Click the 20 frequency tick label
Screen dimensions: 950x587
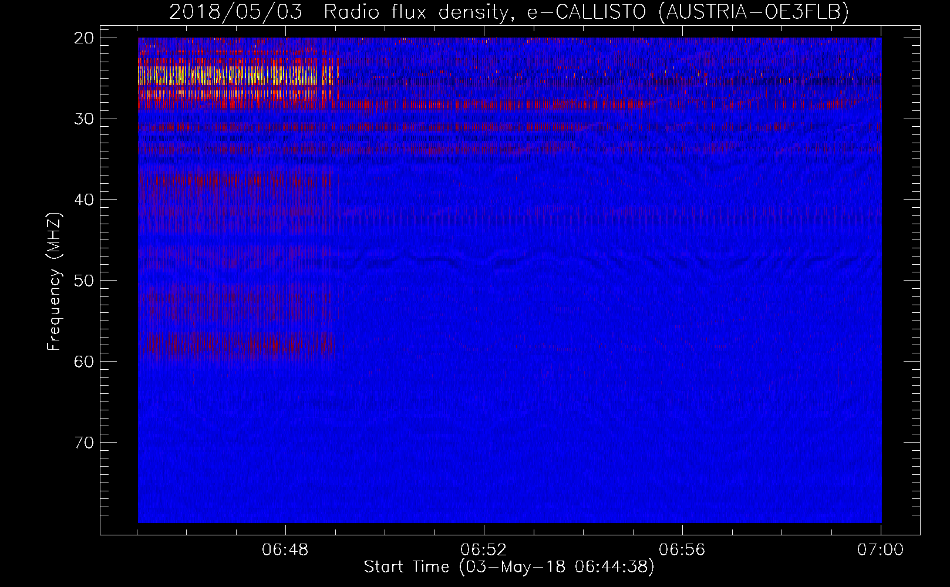click(85, 38)
